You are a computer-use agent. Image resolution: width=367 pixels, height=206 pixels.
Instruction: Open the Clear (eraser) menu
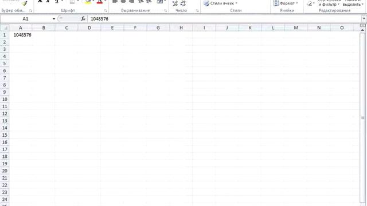[x=310, y=3]
